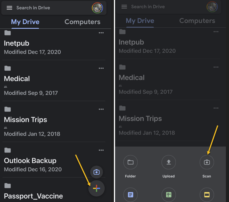Viewport: 229px width, 202px height.
Task: Open the Outlook Backup folder
Action: 30,161
